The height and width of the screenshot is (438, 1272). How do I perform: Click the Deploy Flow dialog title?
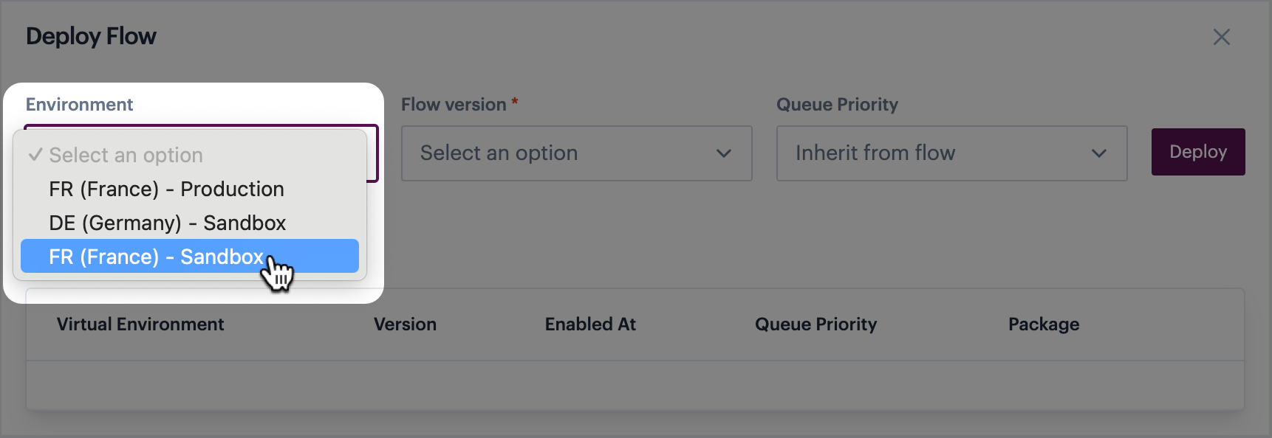pyautogui.click(x=91, y=36)
